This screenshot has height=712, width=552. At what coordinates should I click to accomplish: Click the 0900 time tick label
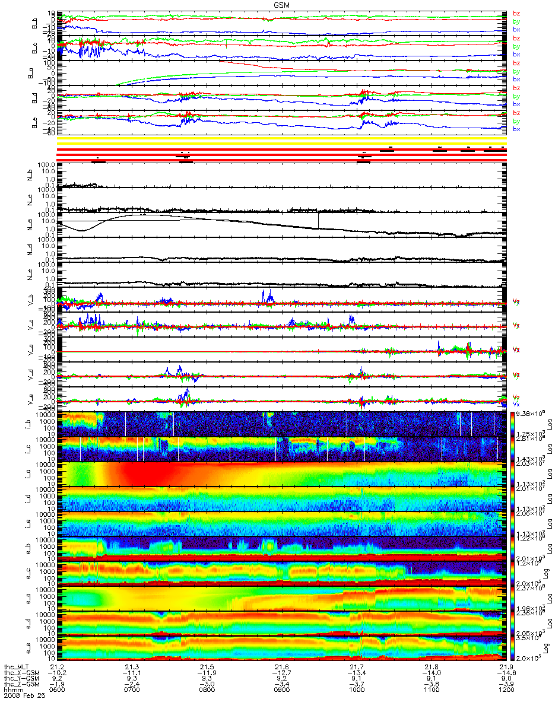(283, 691)
